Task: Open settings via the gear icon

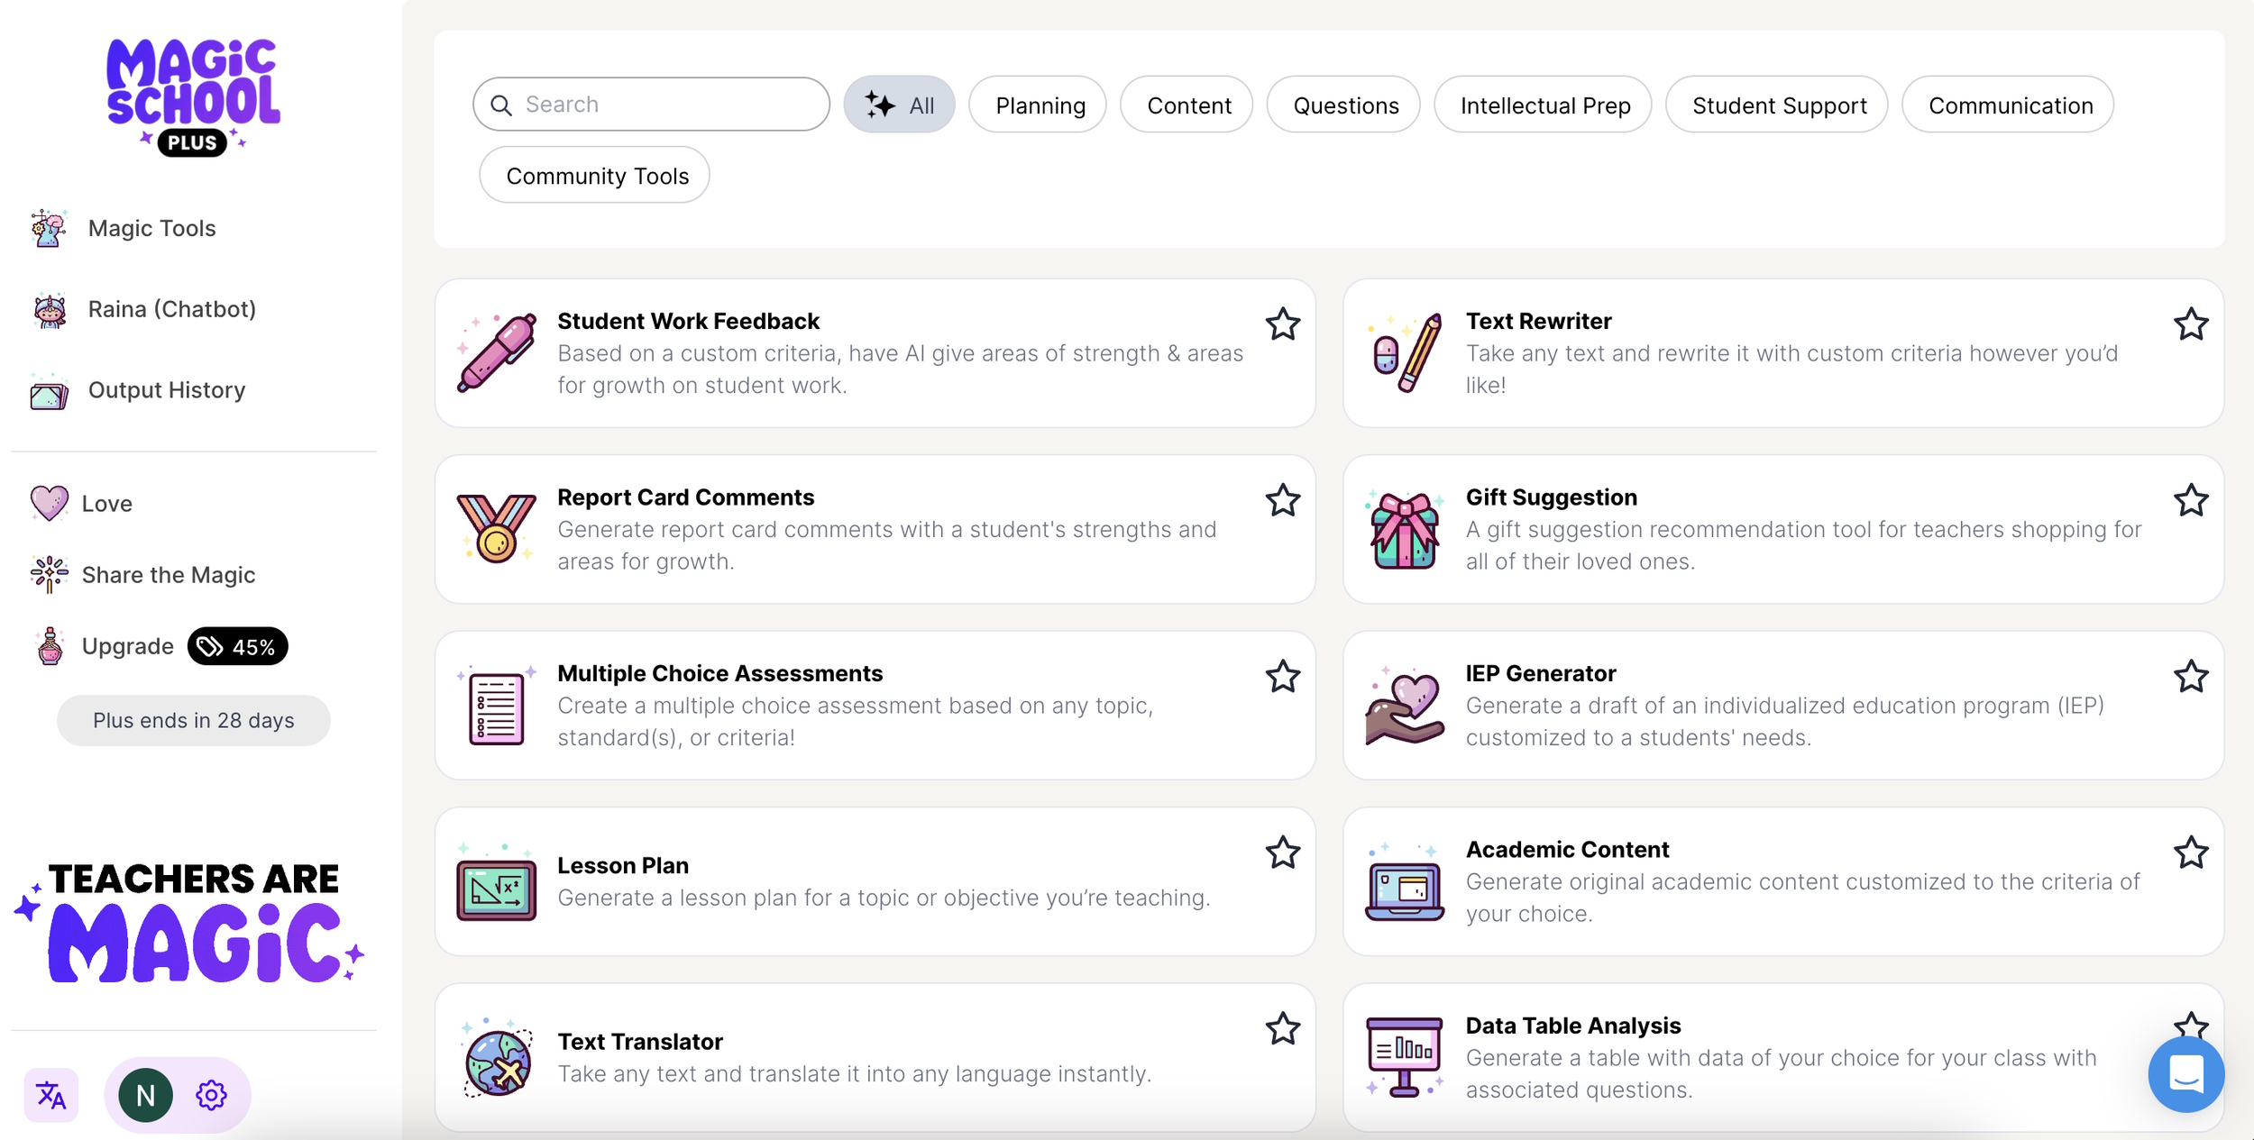Action: point(211,1095)
